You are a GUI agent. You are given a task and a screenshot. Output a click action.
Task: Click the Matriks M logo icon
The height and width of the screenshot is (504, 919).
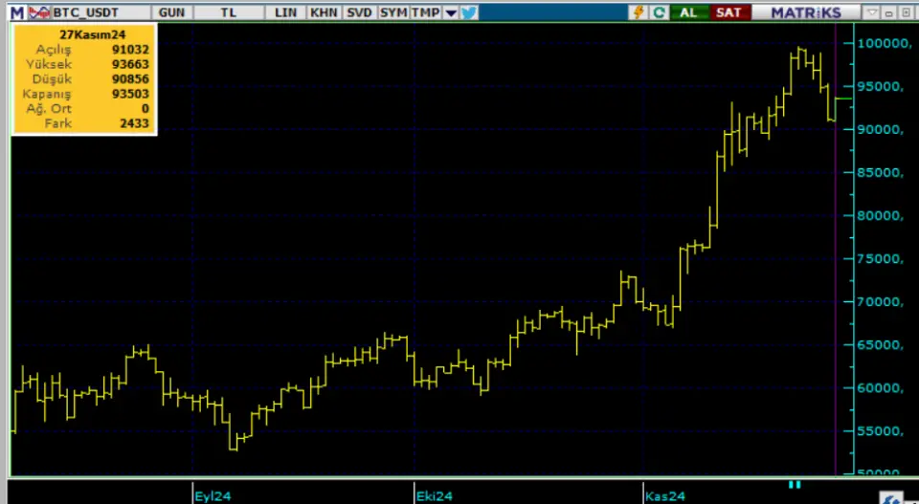(x=14, y=12)
